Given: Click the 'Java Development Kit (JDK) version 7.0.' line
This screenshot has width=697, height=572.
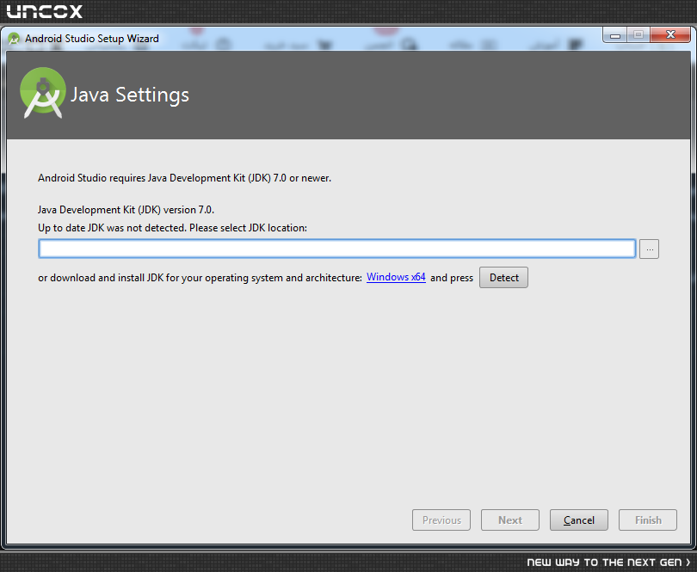Looking at the screenshot, I should click(126, 210).
